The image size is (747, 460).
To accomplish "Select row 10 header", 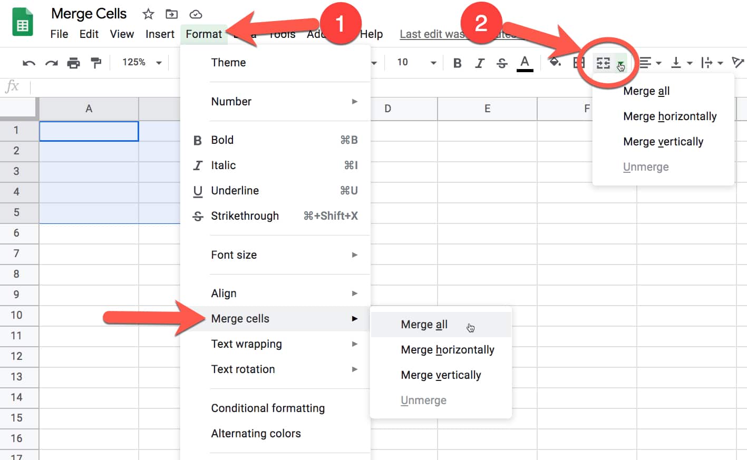I will [19, 315].
